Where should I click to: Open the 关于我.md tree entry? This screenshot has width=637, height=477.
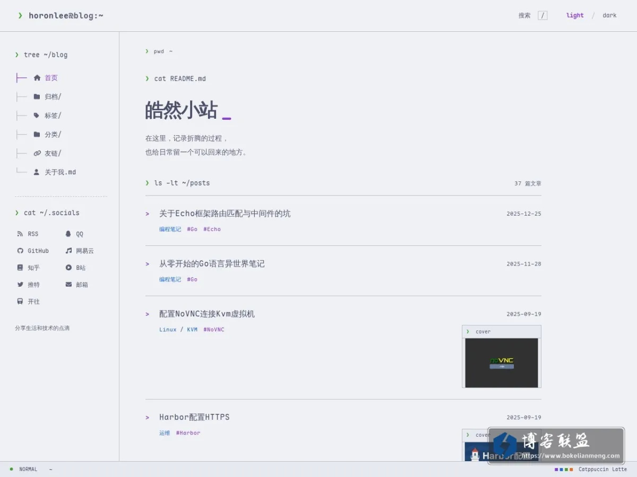click(61, 172)
